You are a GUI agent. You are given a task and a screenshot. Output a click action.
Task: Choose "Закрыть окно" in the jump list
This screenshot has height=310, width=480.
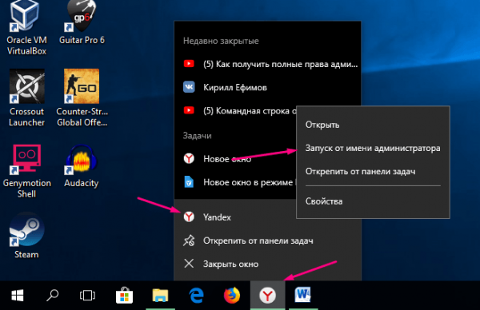(x=267, y=264)
